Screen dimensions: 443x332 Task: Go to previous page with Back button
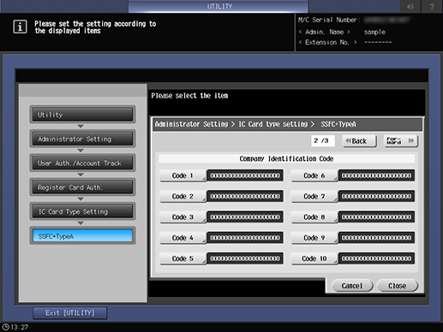(359, 141)
